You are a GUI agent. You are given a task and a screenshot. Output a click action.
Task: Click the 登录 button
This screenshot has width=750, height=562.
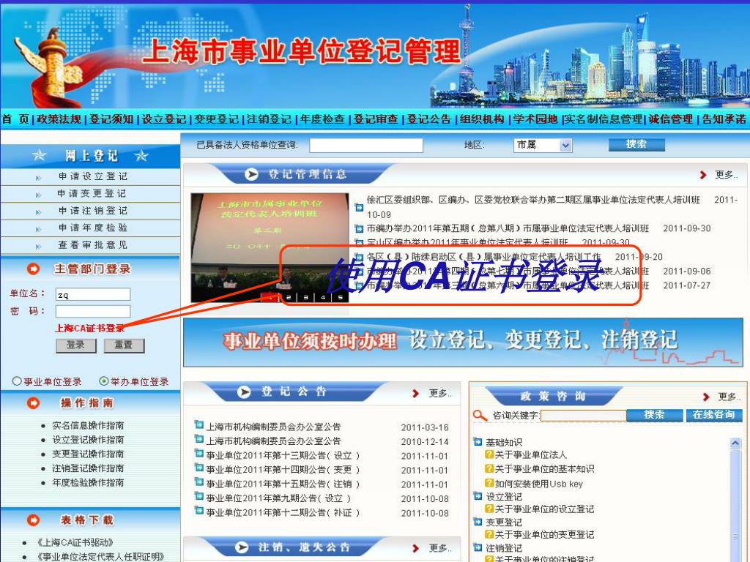point(76,345)
